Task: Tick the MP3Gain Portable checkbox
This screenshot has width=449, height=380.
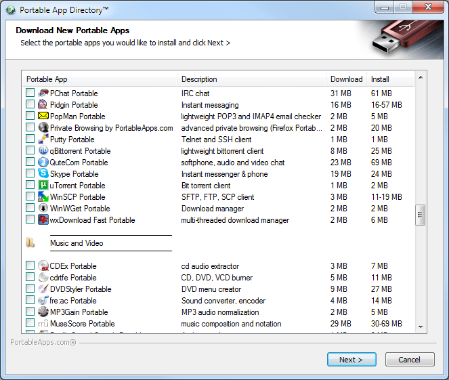Action: tap(30, 312)
